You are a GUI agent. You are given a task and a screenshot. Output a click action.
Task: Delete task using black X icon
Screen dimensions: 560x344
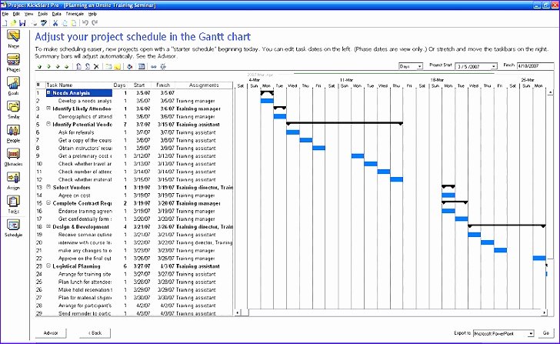point(96,66)
